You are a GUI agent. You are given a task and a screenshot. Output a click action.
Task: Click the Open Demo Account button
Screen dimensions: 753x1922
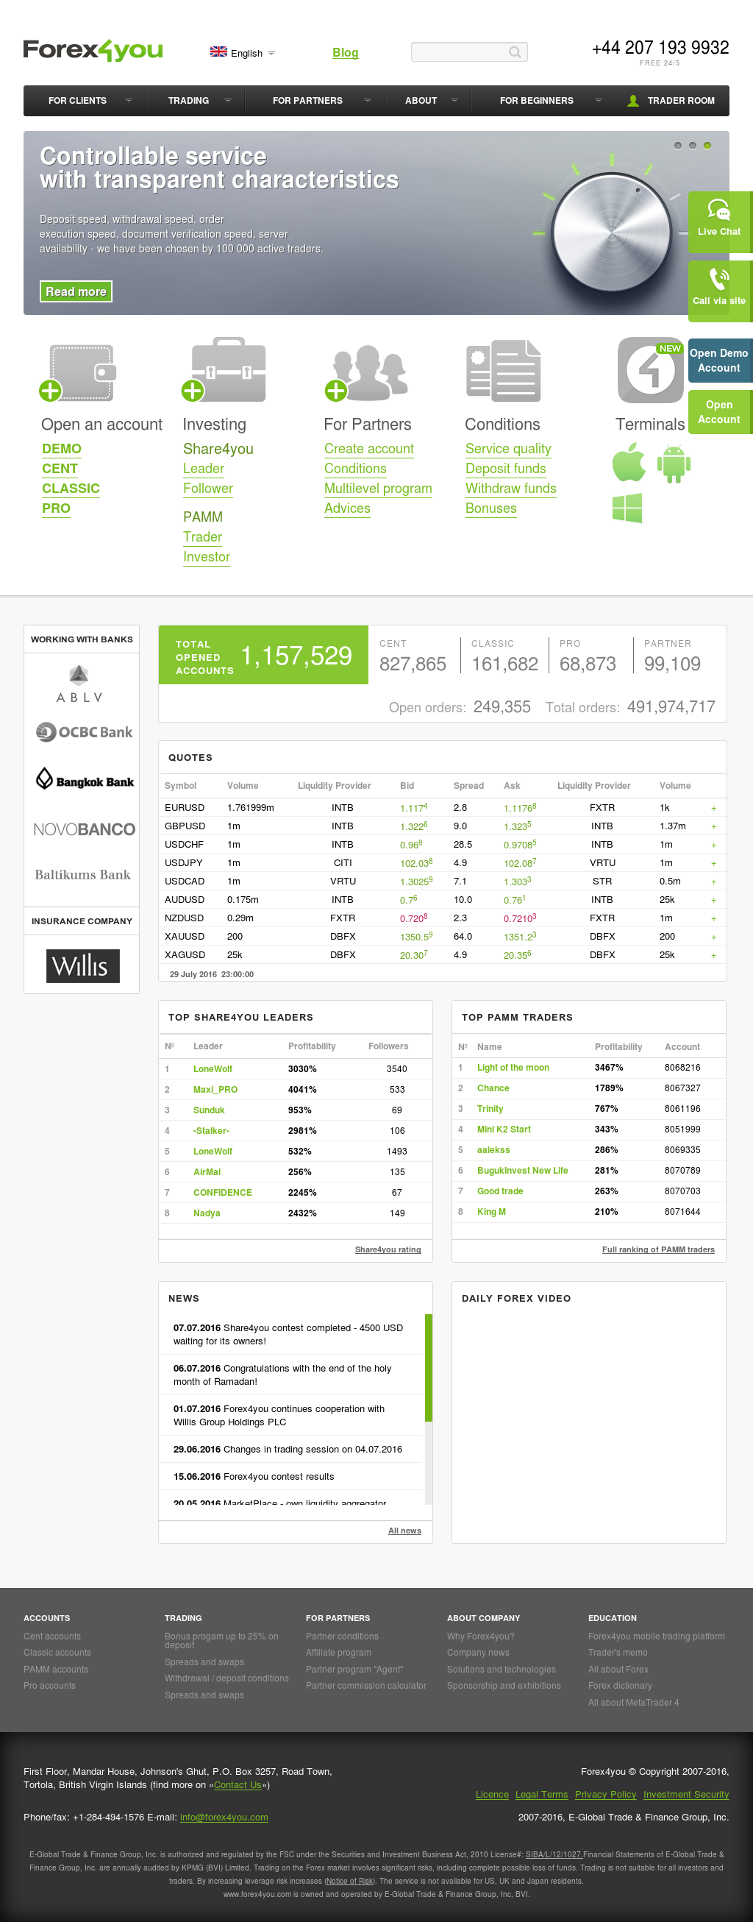tap(718, 361)
